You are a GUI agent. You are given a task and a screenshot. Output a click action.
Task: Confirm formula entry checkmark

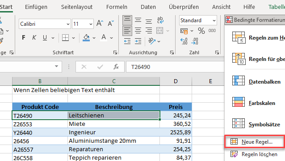tap(100, 67)
